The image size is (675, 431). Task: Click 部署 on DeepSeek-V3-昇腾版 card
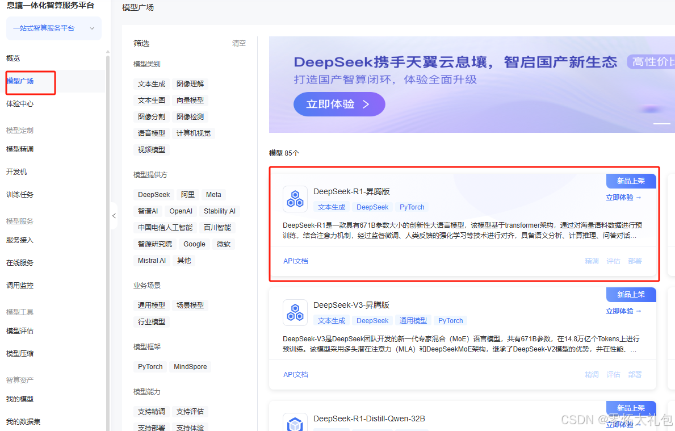635,375
